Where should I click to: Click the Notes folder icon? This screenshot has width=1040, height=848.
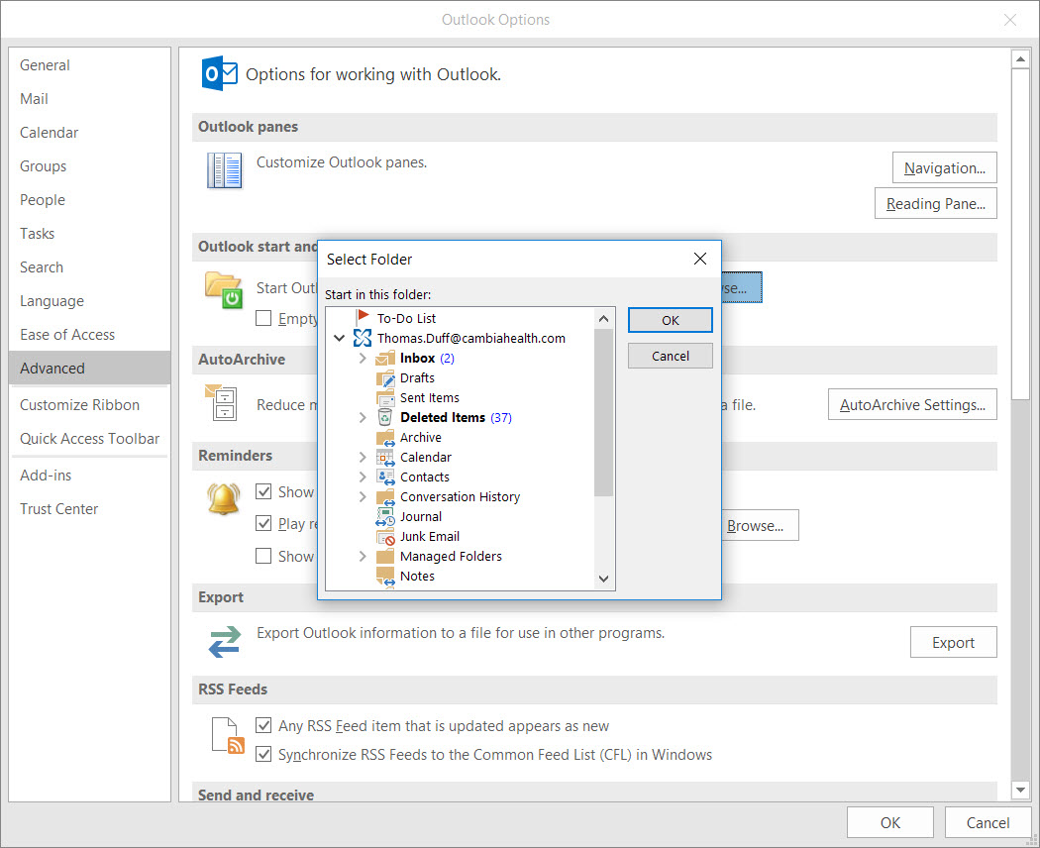click(385, 576)
